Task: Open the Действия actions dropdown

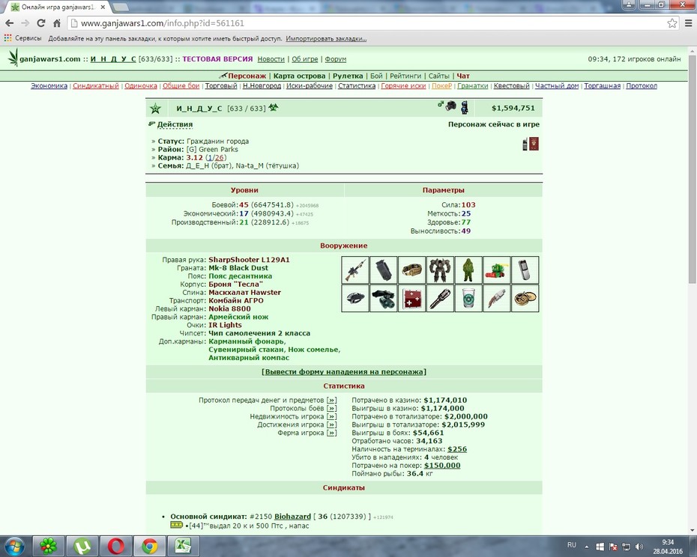Action: click(175, 124)
